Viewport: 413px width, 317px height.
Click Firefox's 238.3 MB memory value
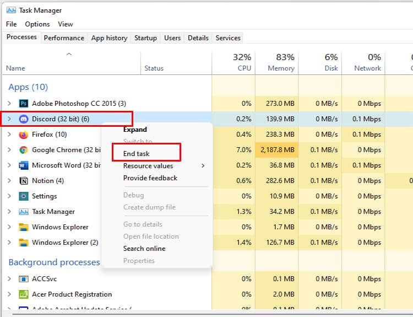pyautogui.click(x=280, y=135)
